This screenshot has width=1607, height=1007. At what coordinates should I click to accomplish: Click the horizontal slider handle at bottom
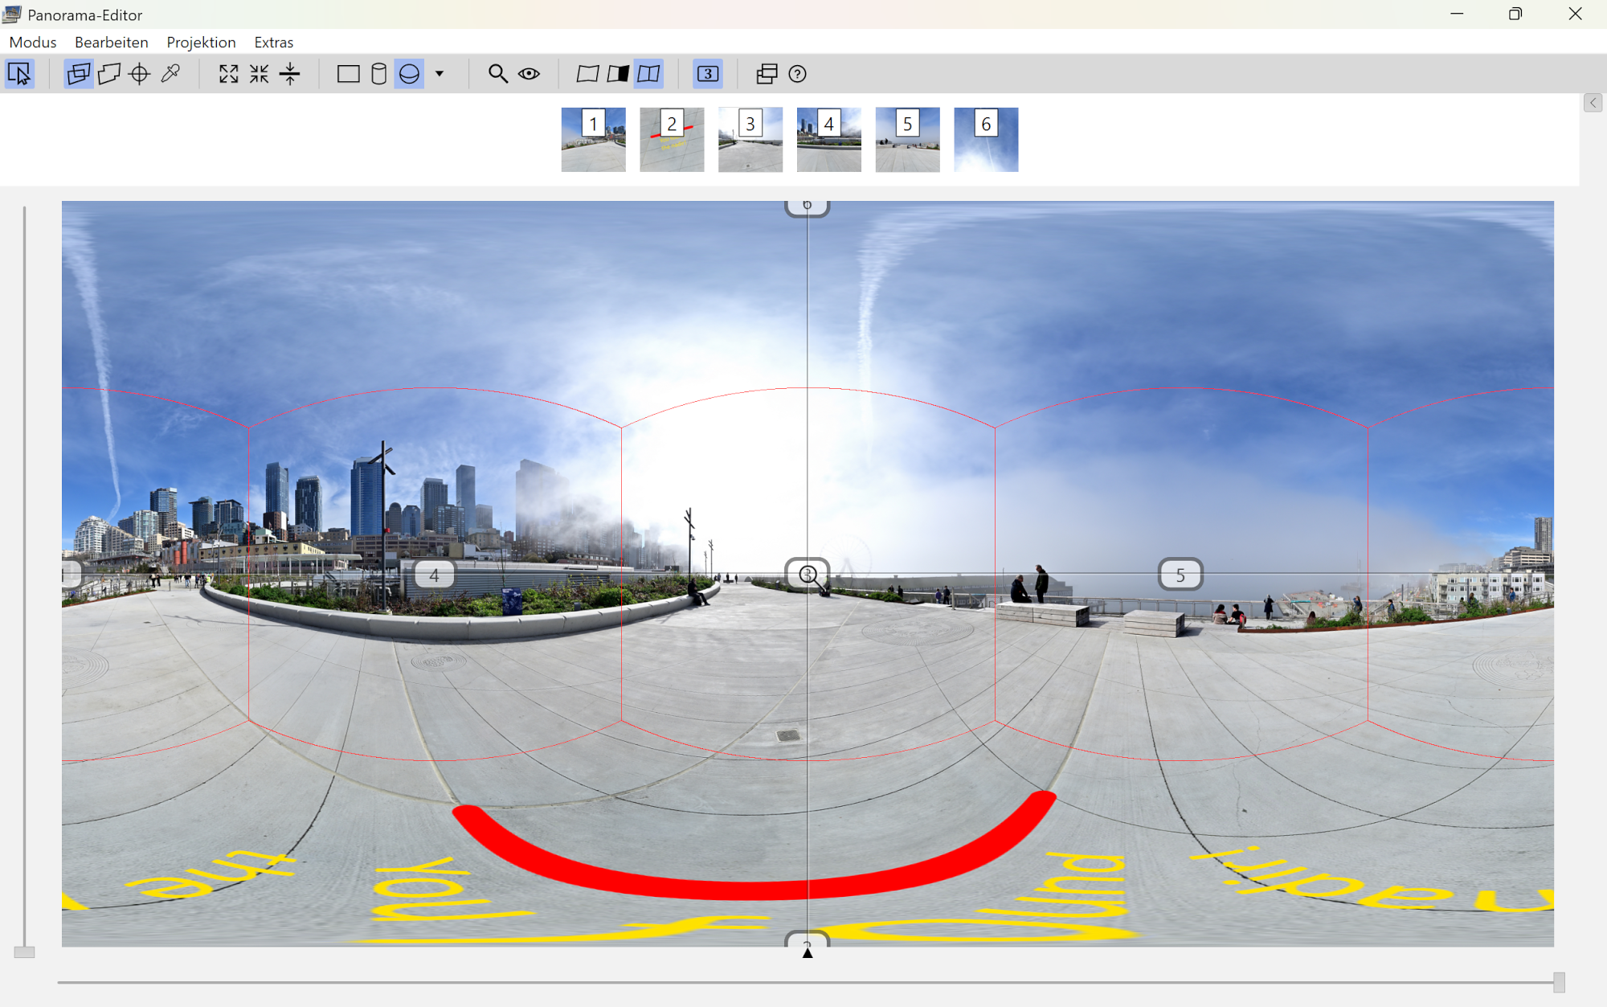(x=1559, y=982)
